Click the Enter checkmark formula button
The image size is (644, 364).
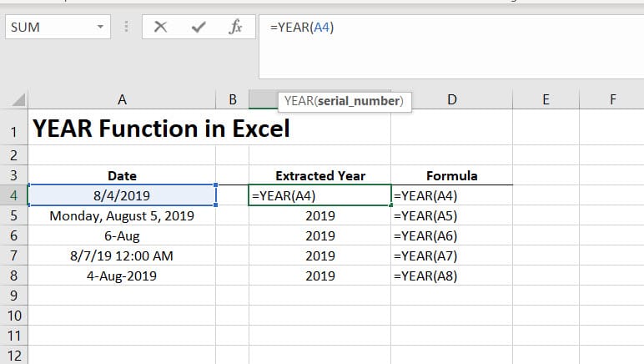click(x=199, y=28)
